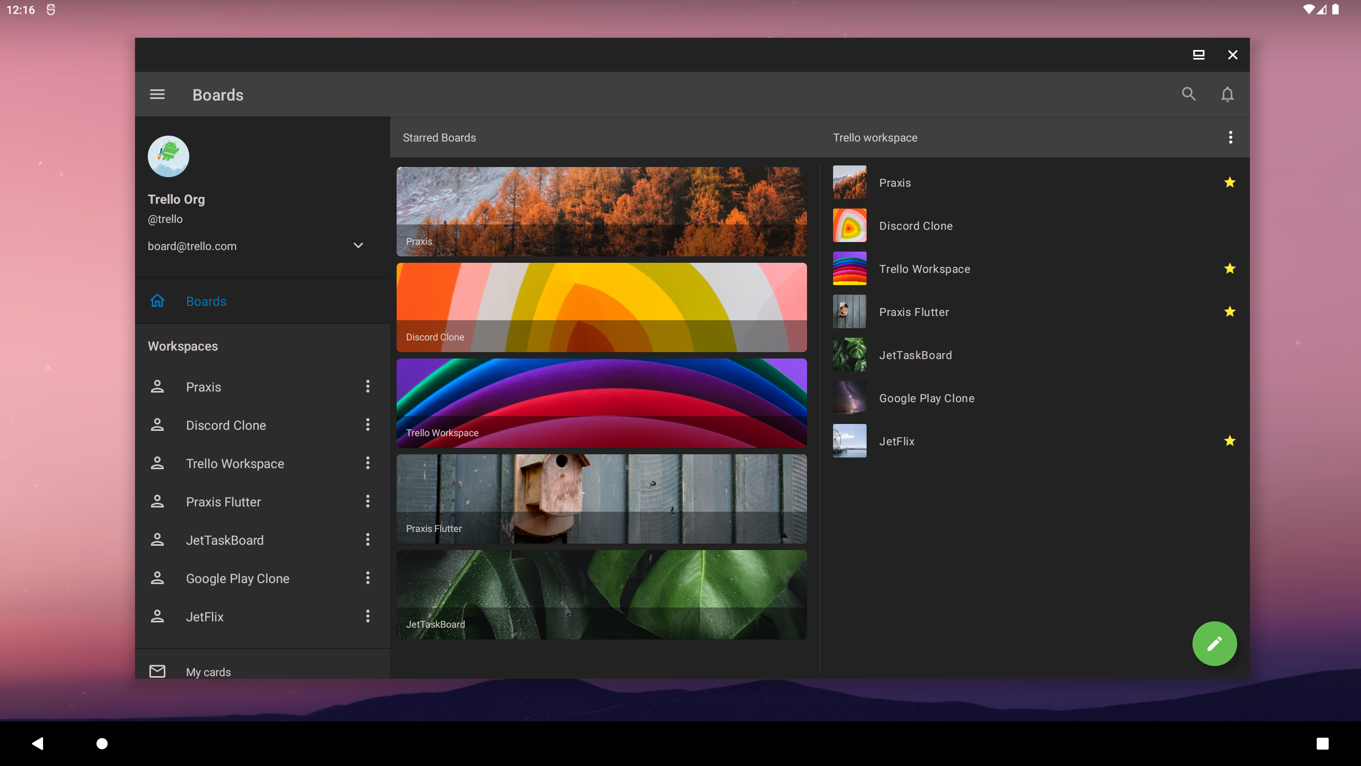Image resolution: width=1361 pixels, height=766 pixels.
Task: Open Praxis Flutter workspace in sidebar
Action: tap(263, 502)
